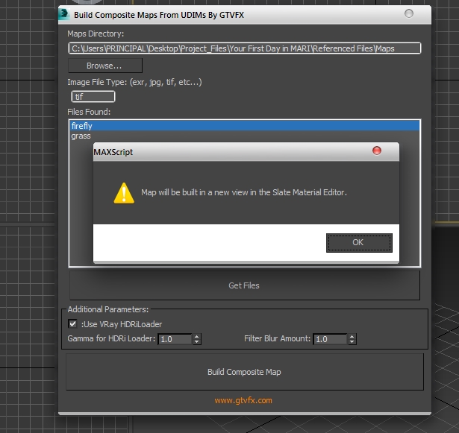Close the Build Composite Maps window
The image size is (459, 433).
click(x=409, y=13)
